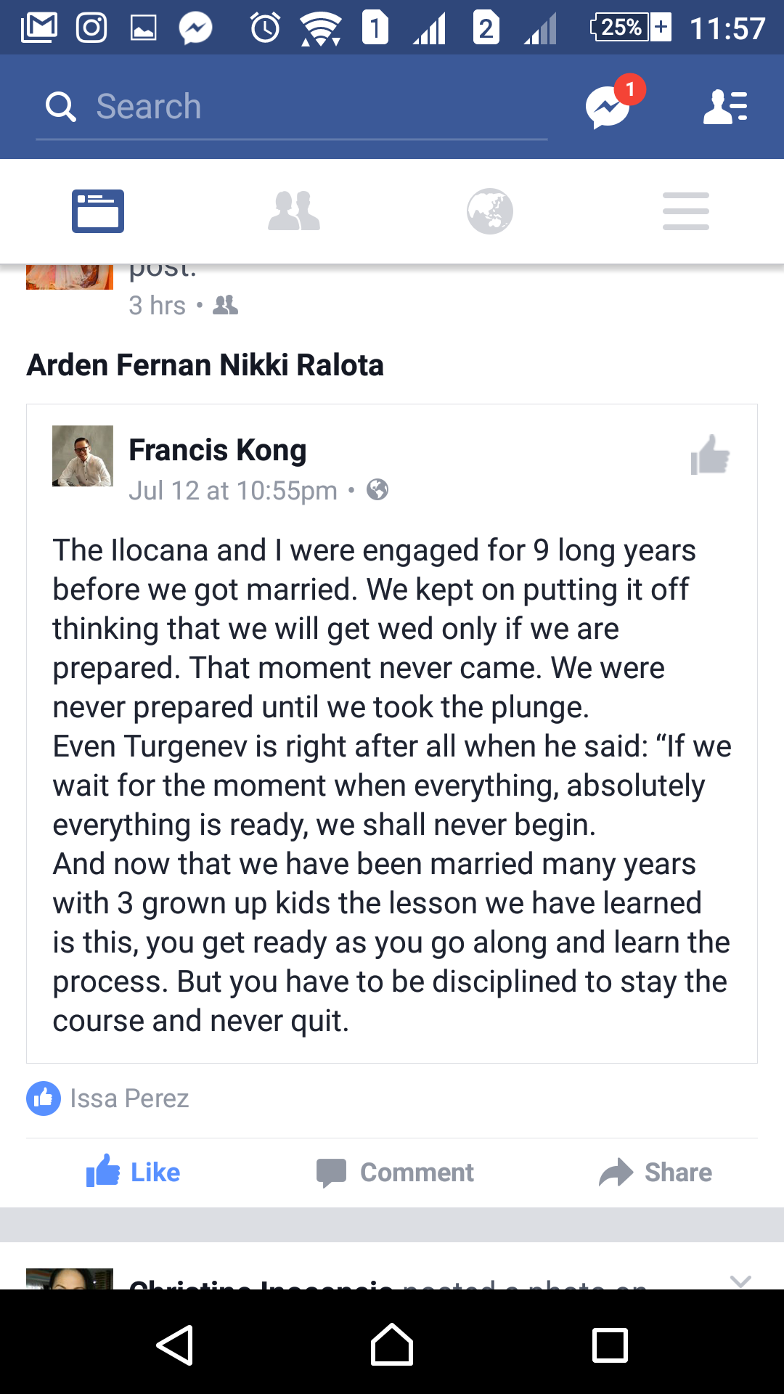Tap Francis Kong's profile picture thumbnail
Viewport: 784px width, 1394px height.
83,456
